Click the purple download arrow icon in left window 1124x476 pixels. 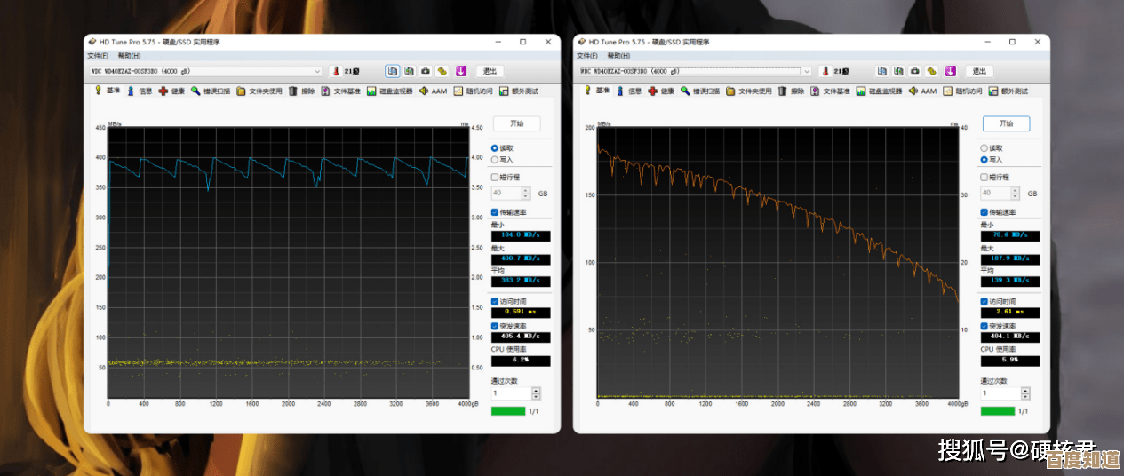point(461,71)
